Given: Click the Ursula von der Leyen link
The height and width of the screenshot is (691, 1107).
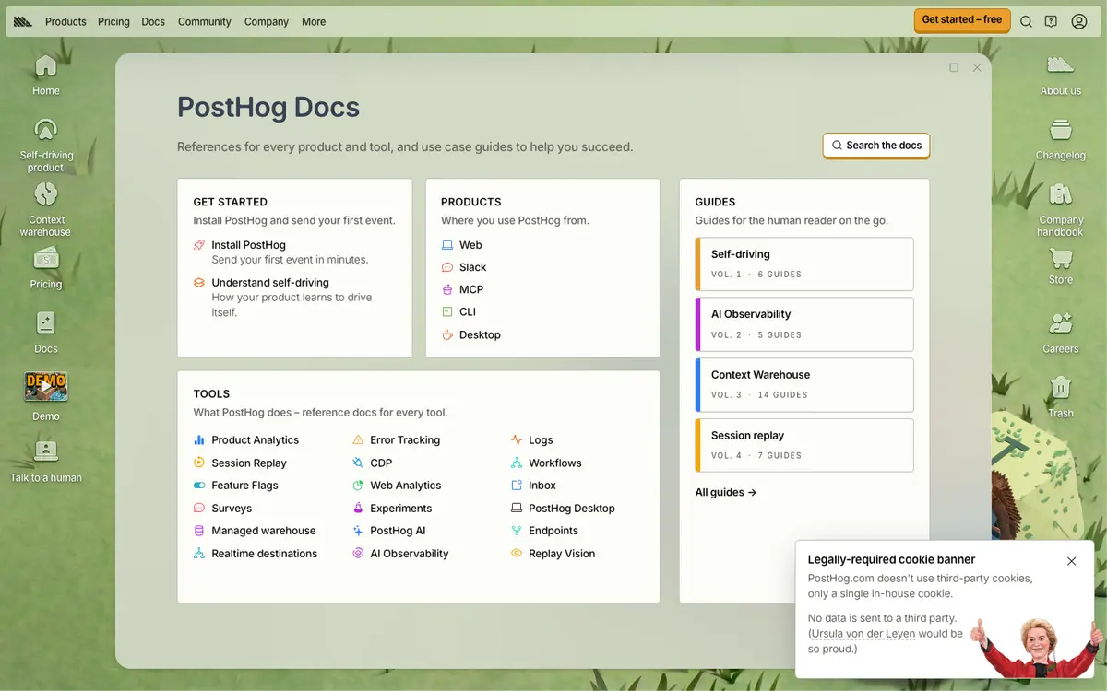Looking at the screenshot, I should (x=863, y=634).
